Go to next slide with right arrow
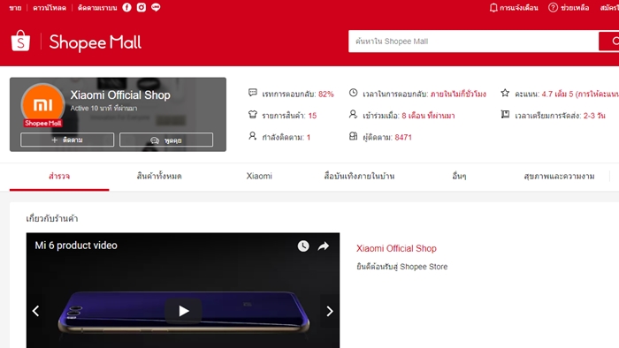Image resolution: width=619 pixels, height=348 pixels. tap(330, 312)
